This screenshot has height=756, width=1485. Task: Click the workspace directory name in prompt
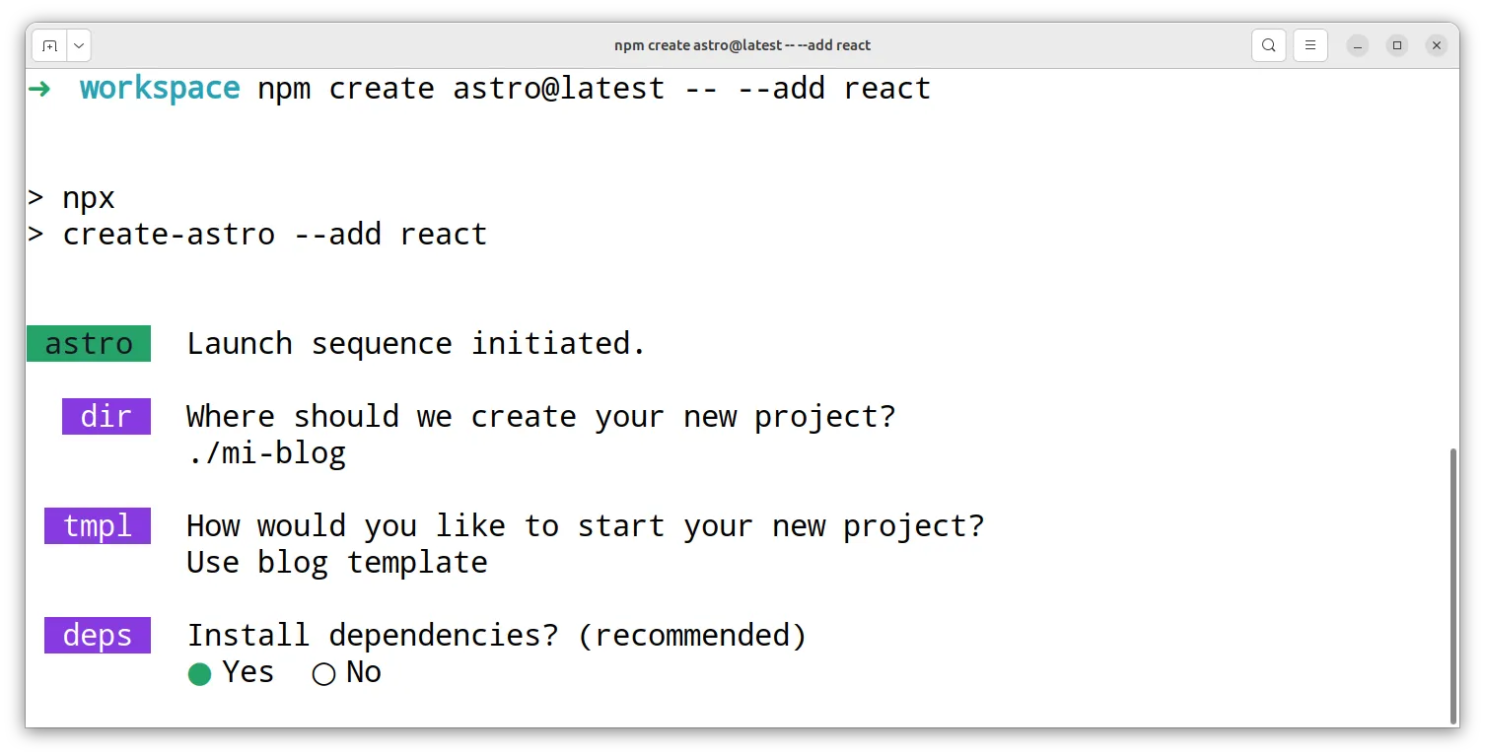pos(160,89)
